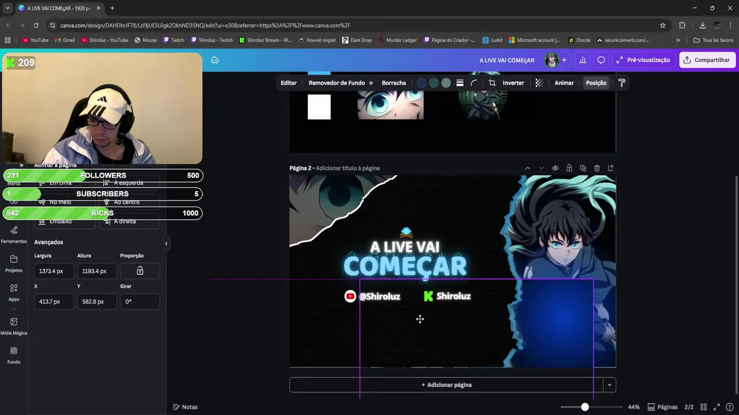Pick the dark green color swatch

[434, 83]
